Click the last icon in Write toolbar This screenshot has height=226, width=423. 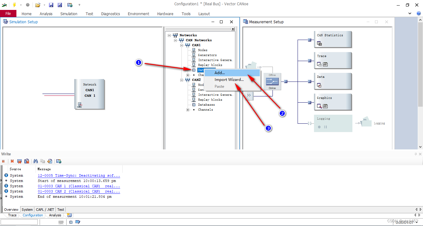pos(59,161)
